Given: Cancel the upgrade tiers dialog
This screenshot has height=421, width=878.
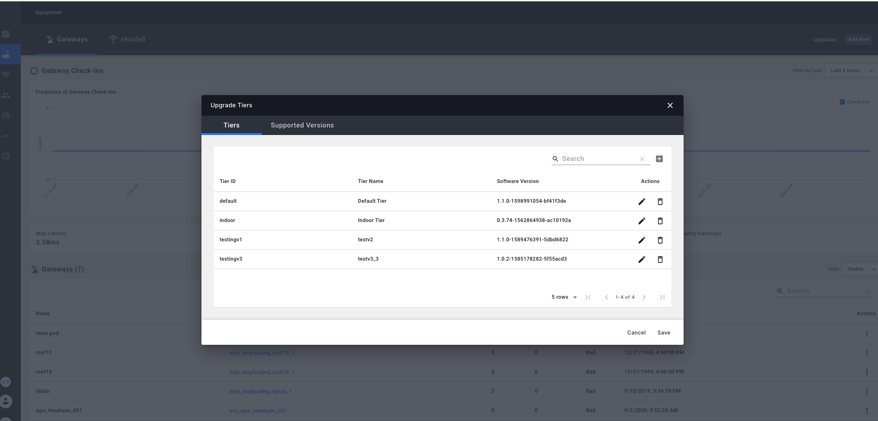Looking at the screenshot, I should 636,333.
